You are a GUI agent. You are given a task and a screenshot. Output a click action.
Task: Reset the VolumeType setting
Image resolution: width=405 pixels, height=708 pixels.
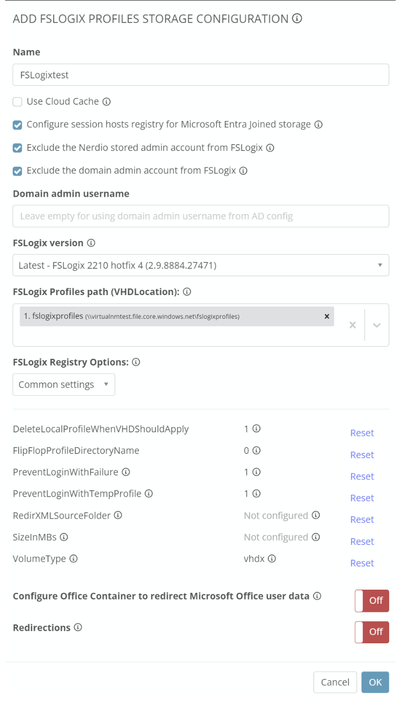pyautogui.click(x=362, y=563)
